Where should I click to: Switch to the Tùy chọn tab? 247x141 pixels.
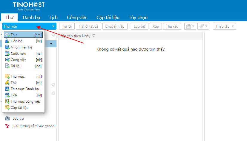coord(138,18)
